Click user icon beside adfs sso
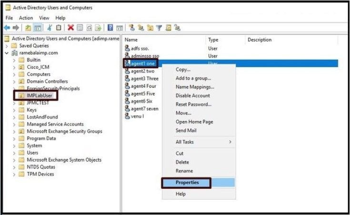Screen dimensions: 350x215 point(127,48)
